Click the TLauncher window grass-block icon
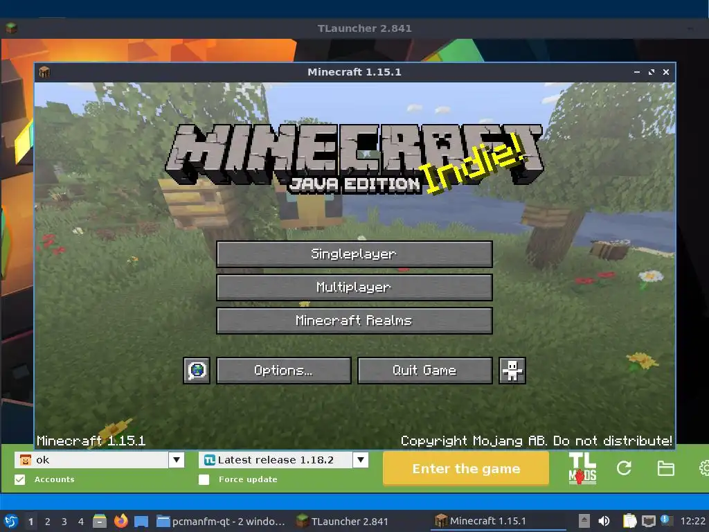Viewport: 709px width, 532px height. [x=11, y=28]
